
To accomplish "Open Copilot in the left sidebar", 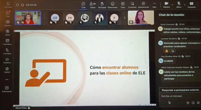I will (7, 70).
